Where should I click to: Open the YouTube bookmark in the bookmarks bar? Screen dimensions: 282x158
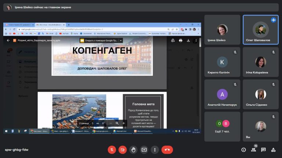64,34
